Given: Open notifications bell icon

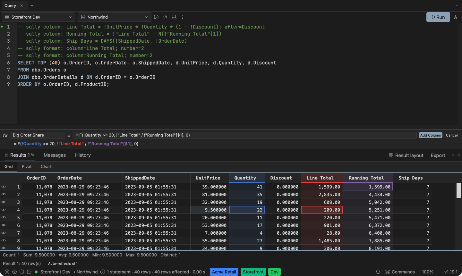Looking at the screenshot, I should [378, 272].
